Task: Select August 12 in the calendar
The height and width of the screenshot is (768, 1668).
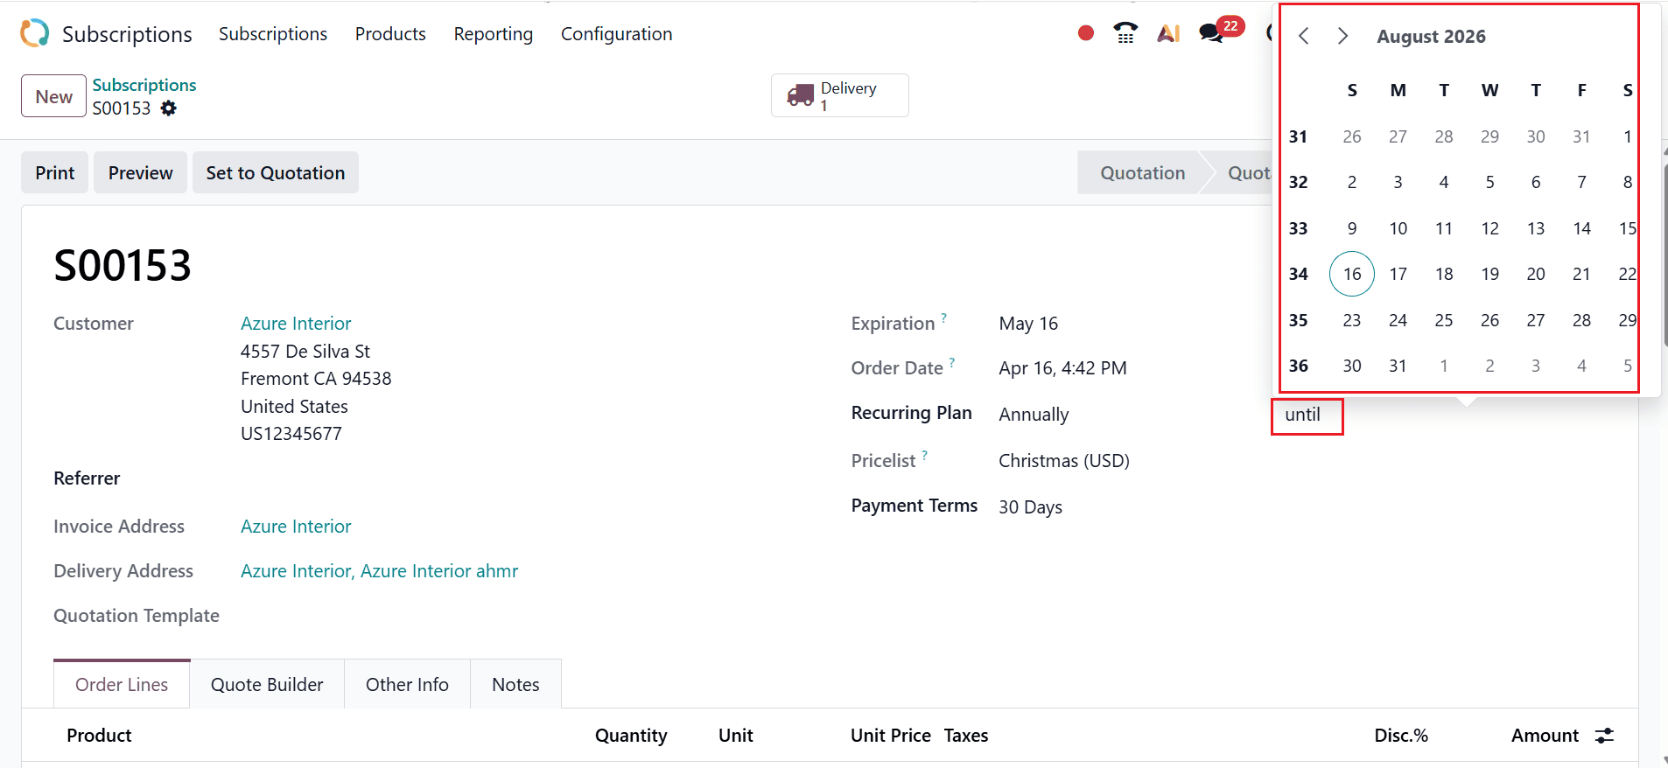Action: click(1489, 228)
